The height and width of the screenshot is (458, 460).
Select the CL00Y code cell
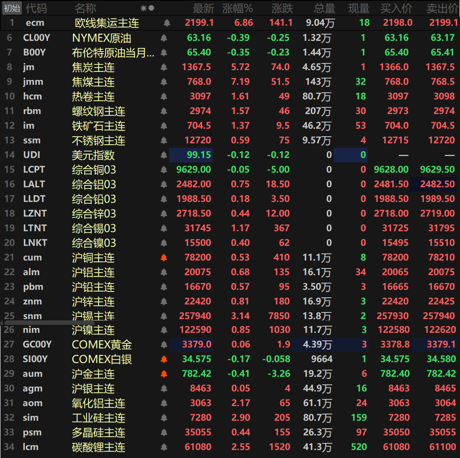[37, 38]
